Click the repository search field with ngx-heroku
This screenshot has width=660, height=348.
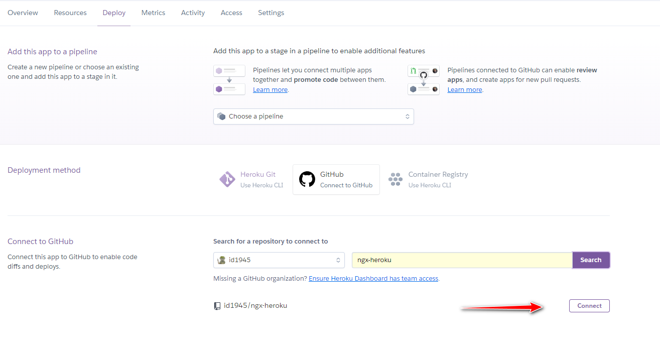462,260
